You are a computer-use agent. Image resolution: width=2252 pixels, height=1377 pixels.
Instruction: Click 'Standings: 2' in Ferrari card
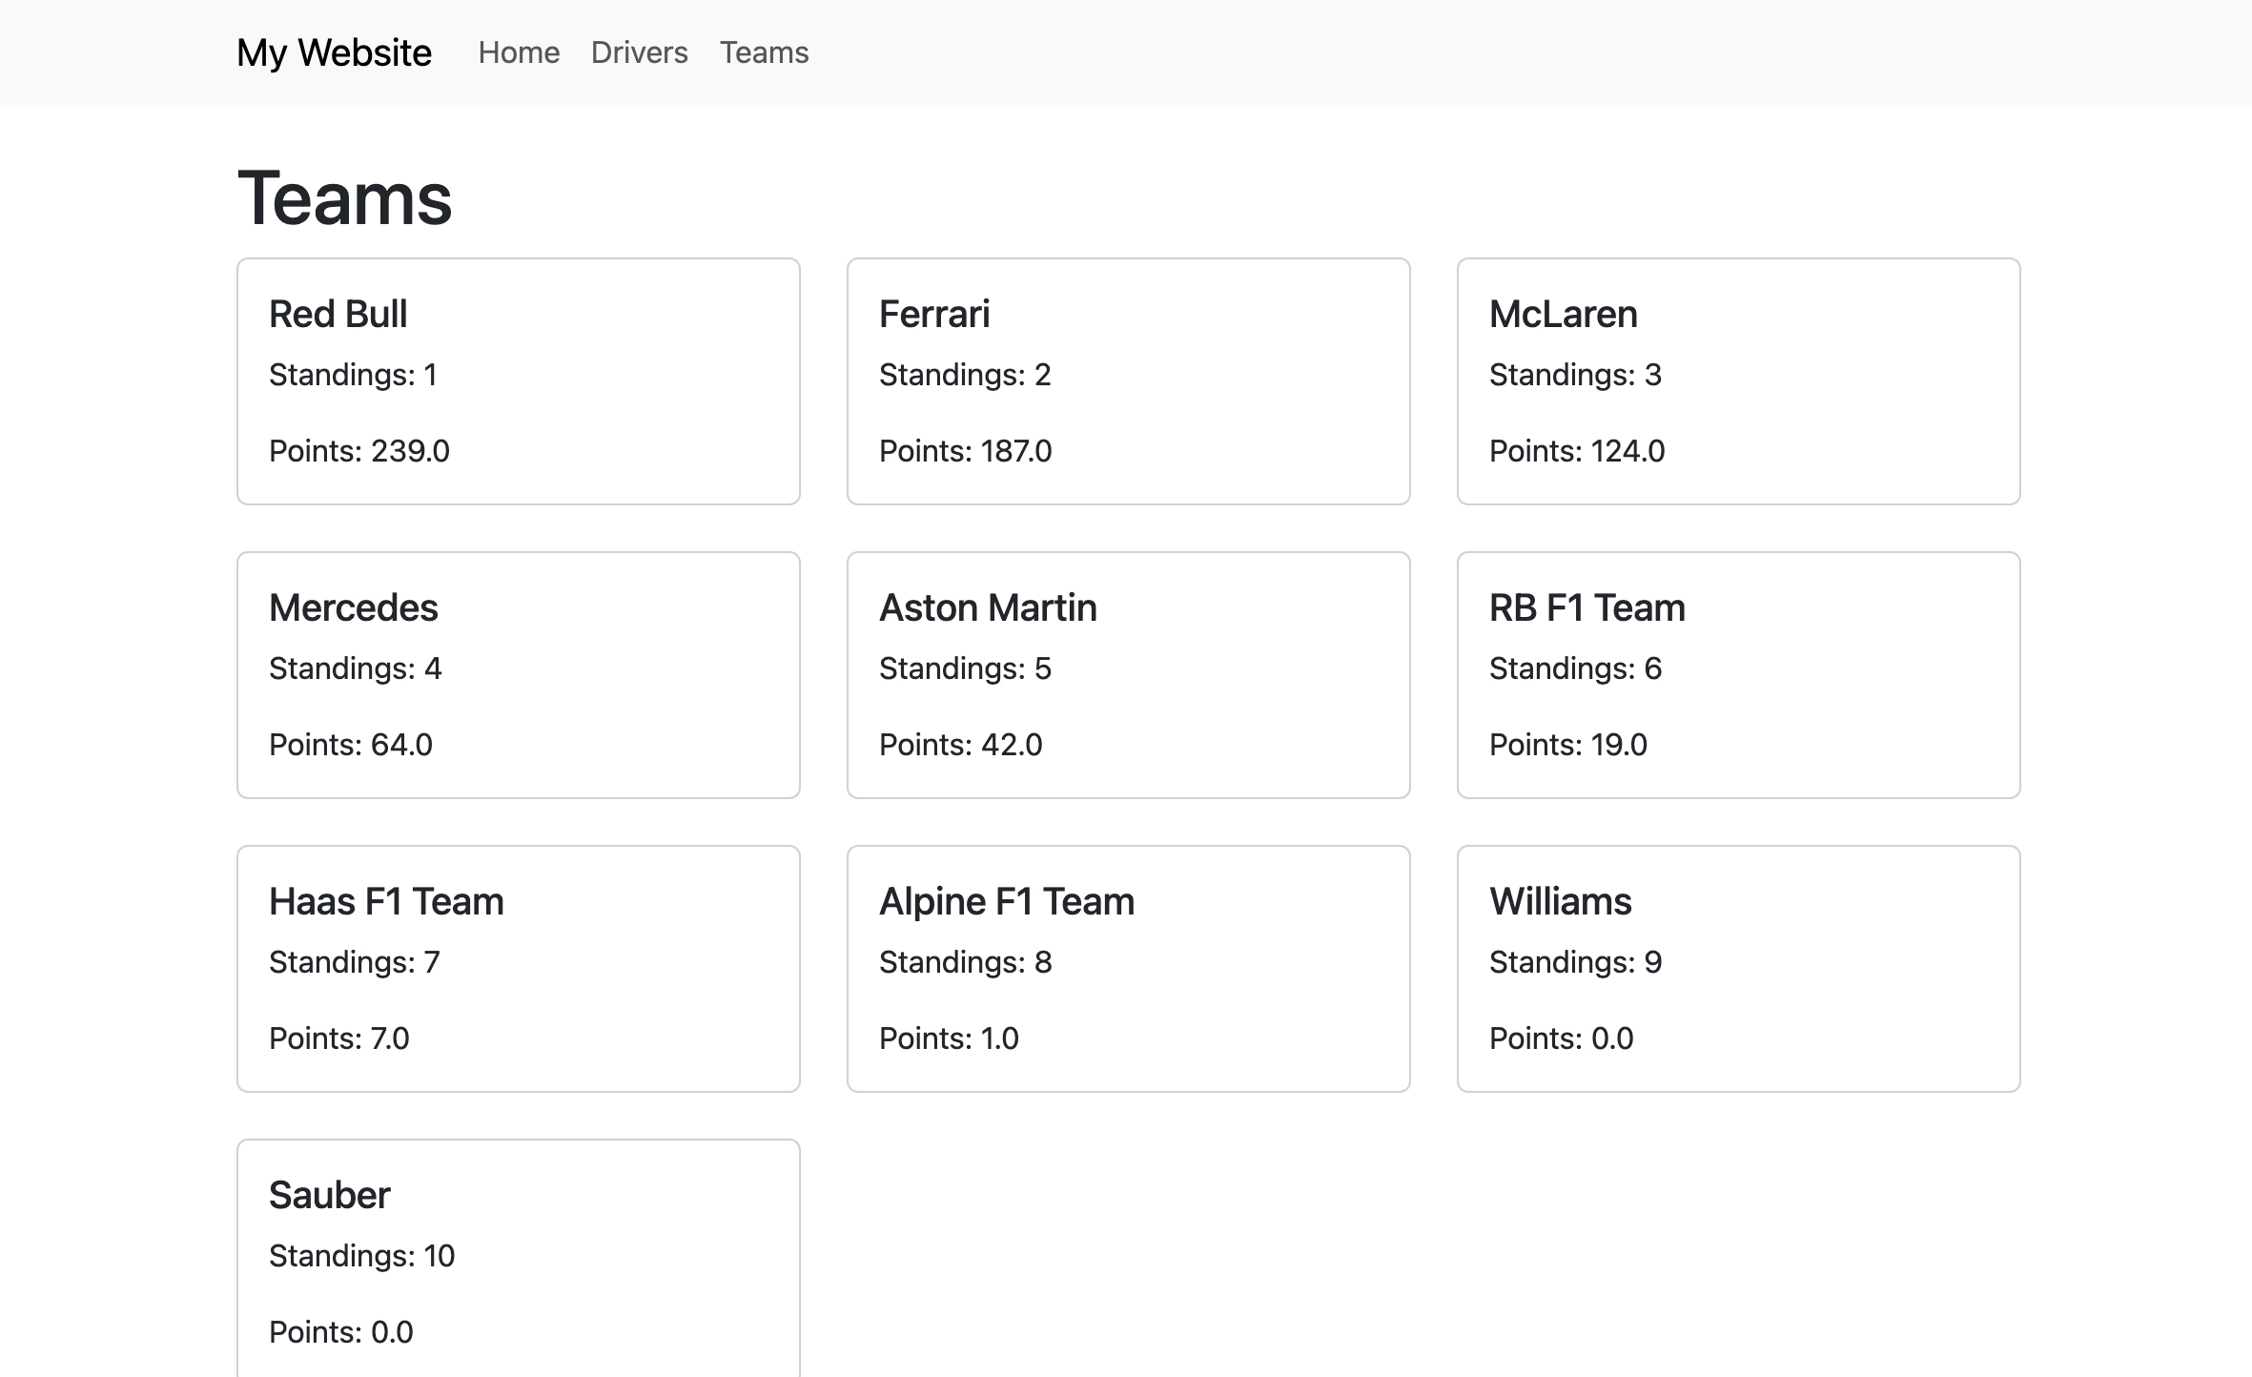pyautogui.click(x=965, y=375)
